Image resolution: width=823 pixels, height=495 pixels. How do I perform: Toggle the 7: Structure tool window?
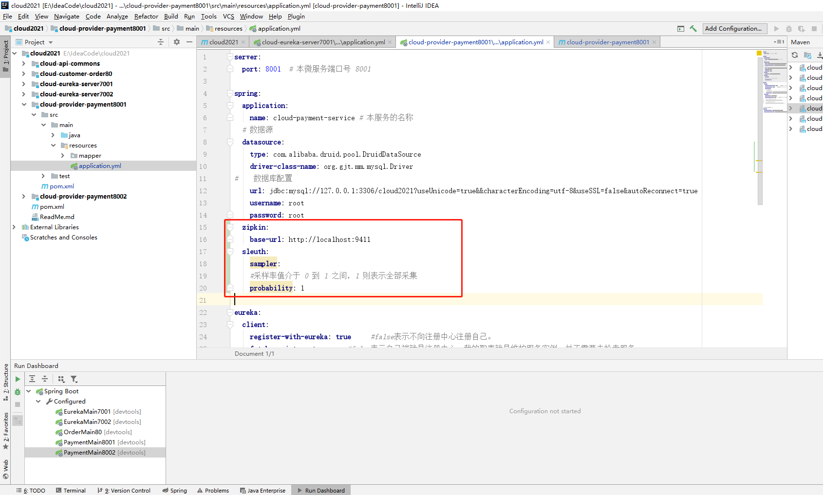click(5, 382)
